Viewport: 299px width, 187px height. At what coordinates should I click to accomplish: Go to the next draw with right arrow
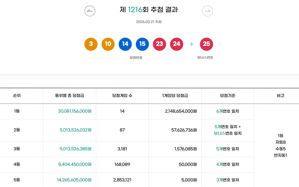208,11
